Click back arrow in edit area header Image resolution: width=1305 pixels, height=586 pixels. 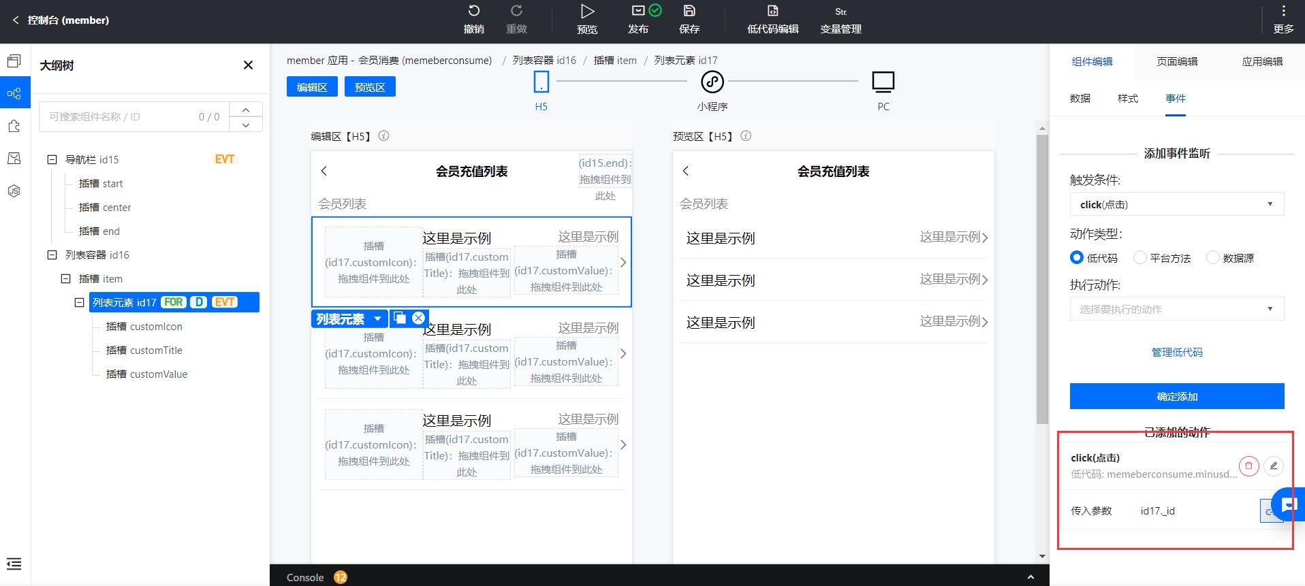324,171
